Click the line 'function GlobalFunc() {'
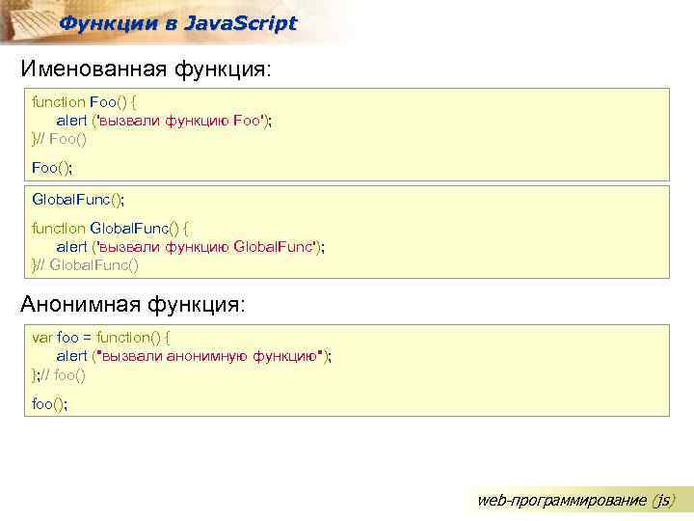The width and height of the screenshot is (694, 521). pyautogui.click(x=111, y=229)
